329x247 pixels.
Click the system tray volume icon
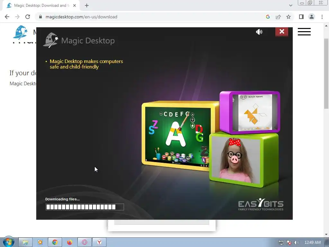(x=296, y=242)
